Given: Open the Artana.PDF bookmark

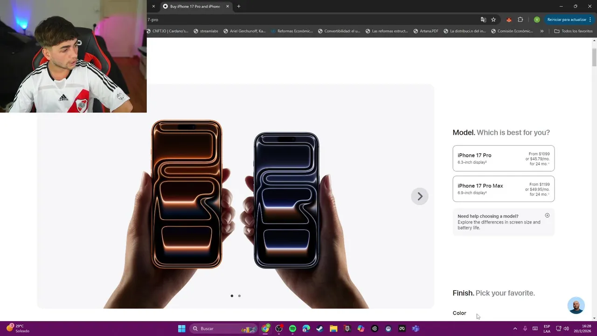Looking at the screenshot, I should point(426,31).
